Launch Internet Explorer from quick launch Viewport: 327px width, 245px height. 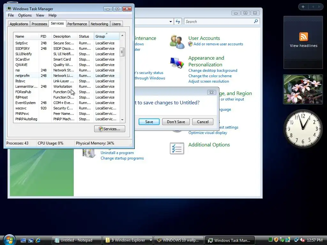click(x=38, y=240)
